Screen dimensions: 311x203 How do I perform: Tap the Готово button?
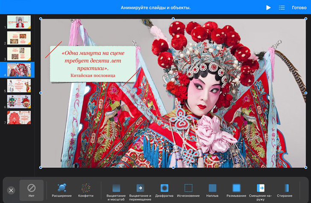pyautogui.click(x=299, y=8)
